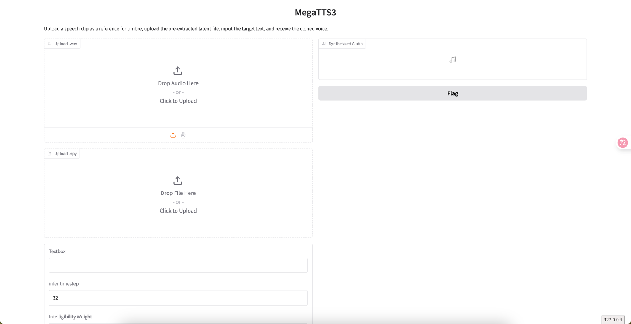631x324 pixels.
Task: Click the music note placeholder in Synthesized Audio
Action: pyautogui.click(x=452, y=60)
